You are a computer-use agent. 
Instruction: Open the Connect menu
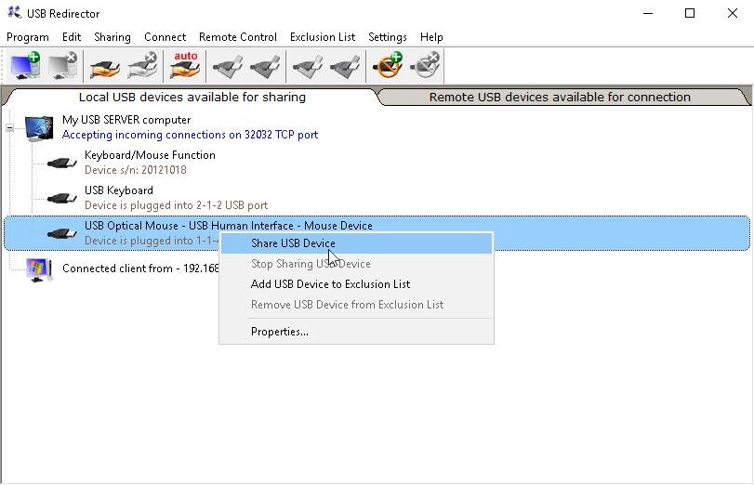165,37
